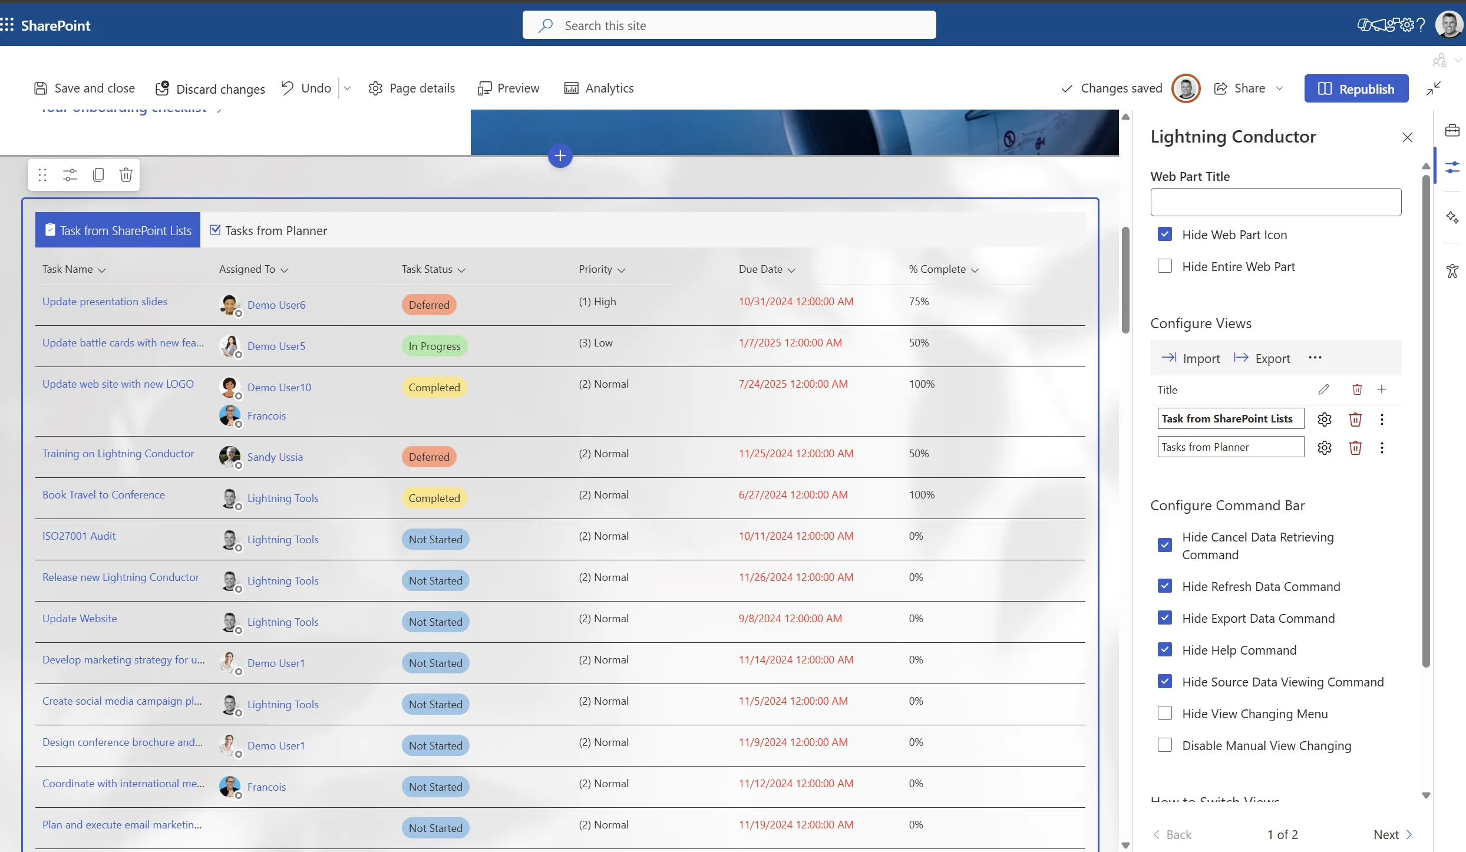Check Disable Manual View Changing option
1466x852 pixels.
pos(1165,745)
